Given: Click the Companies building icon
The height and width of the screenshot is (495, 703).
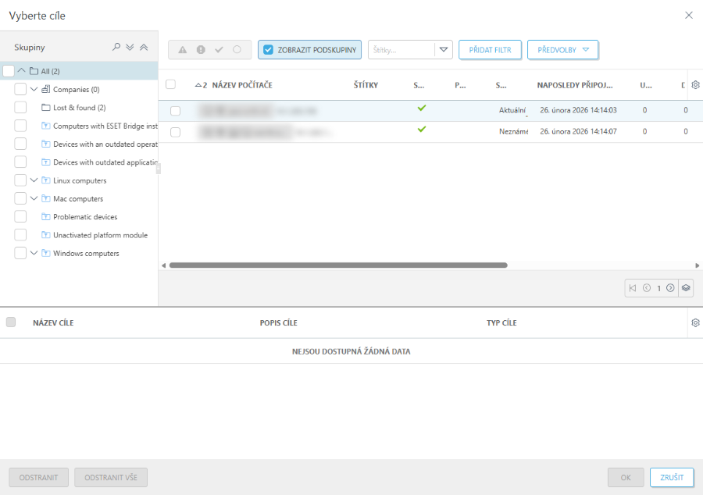Looking at the screenshot, I should coord(46,89).
